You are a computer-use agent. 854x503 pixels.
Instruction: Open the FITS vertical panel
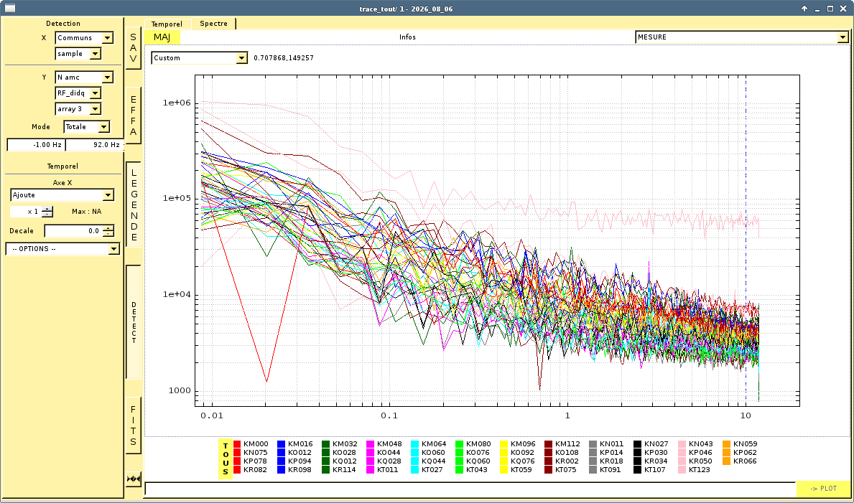tap(134, 426)
